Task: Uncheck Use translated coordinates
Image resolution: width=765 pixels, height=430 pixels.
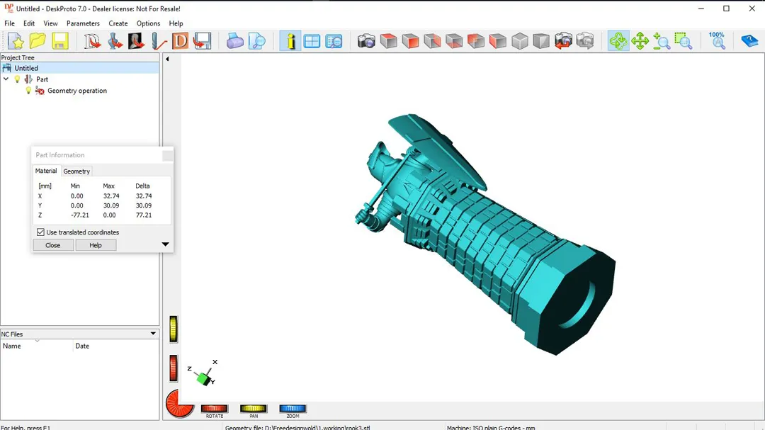Action: 40,232
